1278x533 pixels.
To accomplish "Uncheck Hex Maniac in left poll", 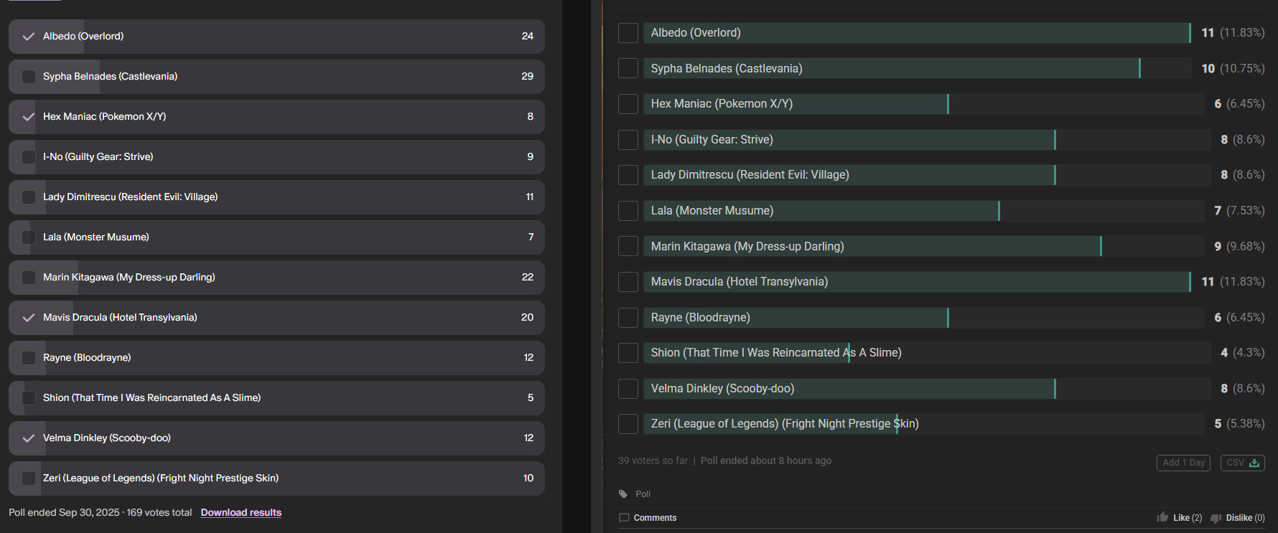I will point(29,116).
